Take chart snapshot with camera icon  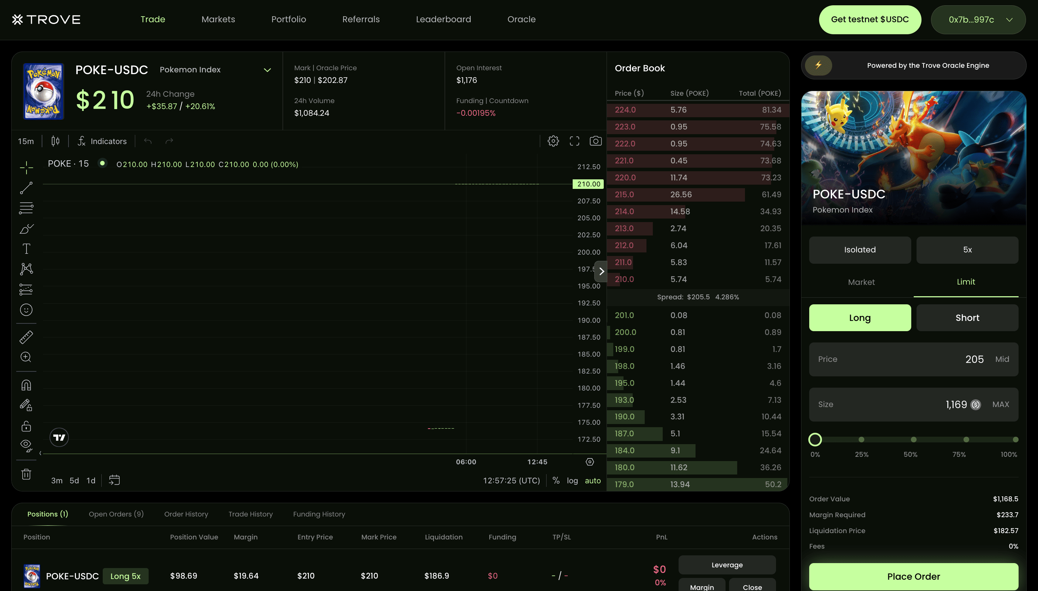(595, 141)
